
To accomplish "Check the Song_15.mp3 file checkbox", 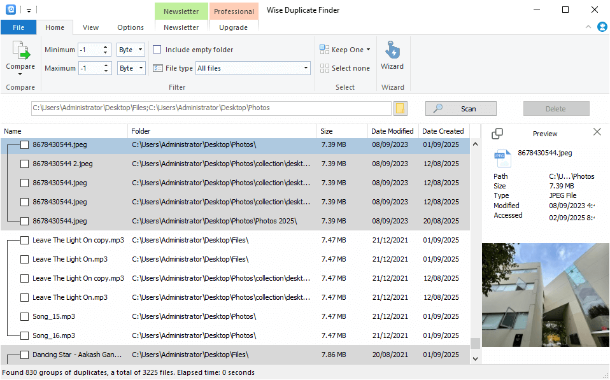I will [x=24, y=316].
